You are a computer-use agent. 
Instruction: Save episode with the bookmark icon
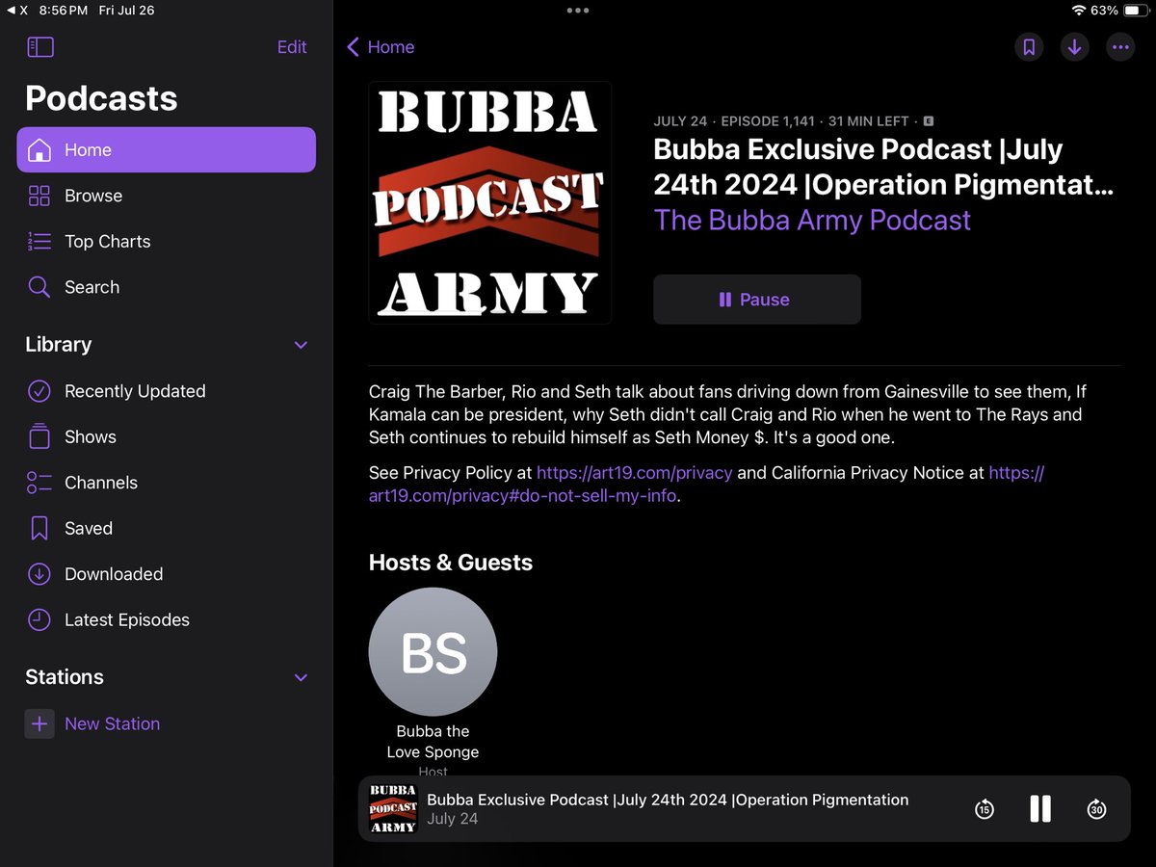[1029, 47]
